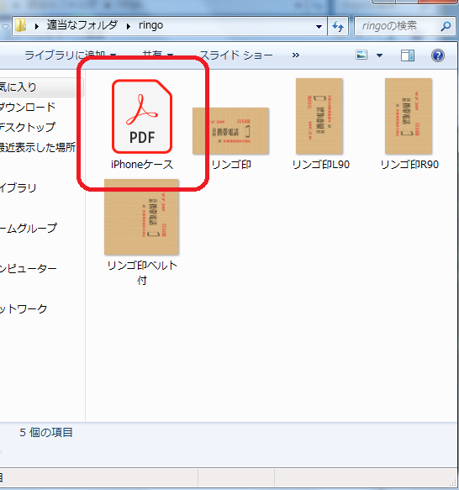The width and height of the screenshot is (459, 490).
Task: Select the リンゴ印 image thumbnail
Action: [x=230, y=131]
